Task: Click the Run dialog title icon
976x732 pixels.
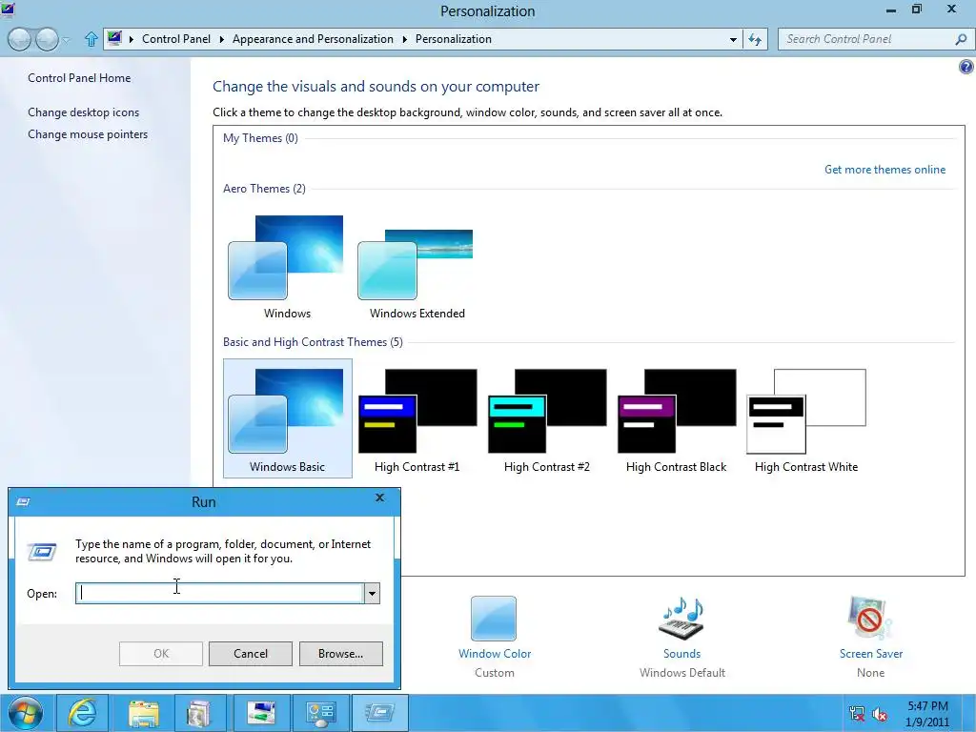Action: [23, 501]
